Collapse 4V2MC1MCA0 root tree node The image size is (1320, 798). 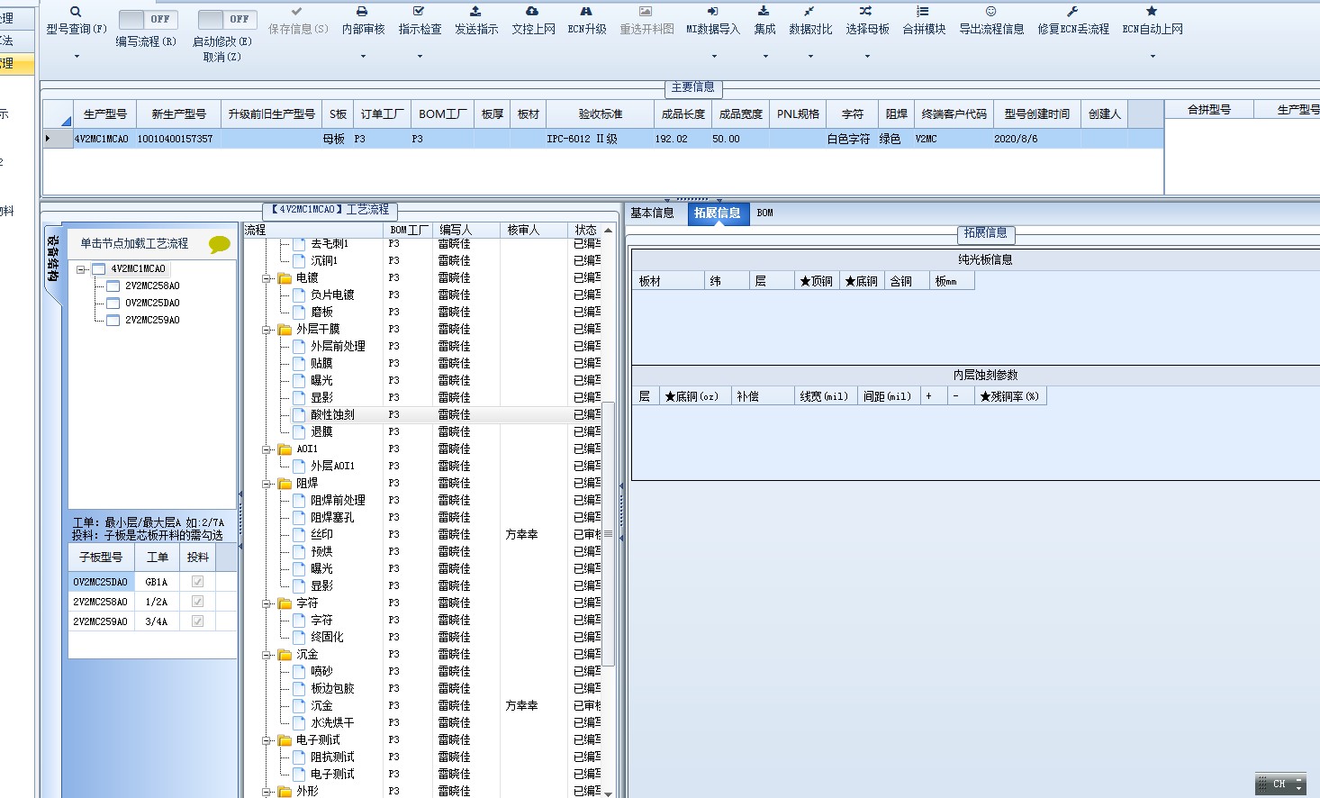81,269
